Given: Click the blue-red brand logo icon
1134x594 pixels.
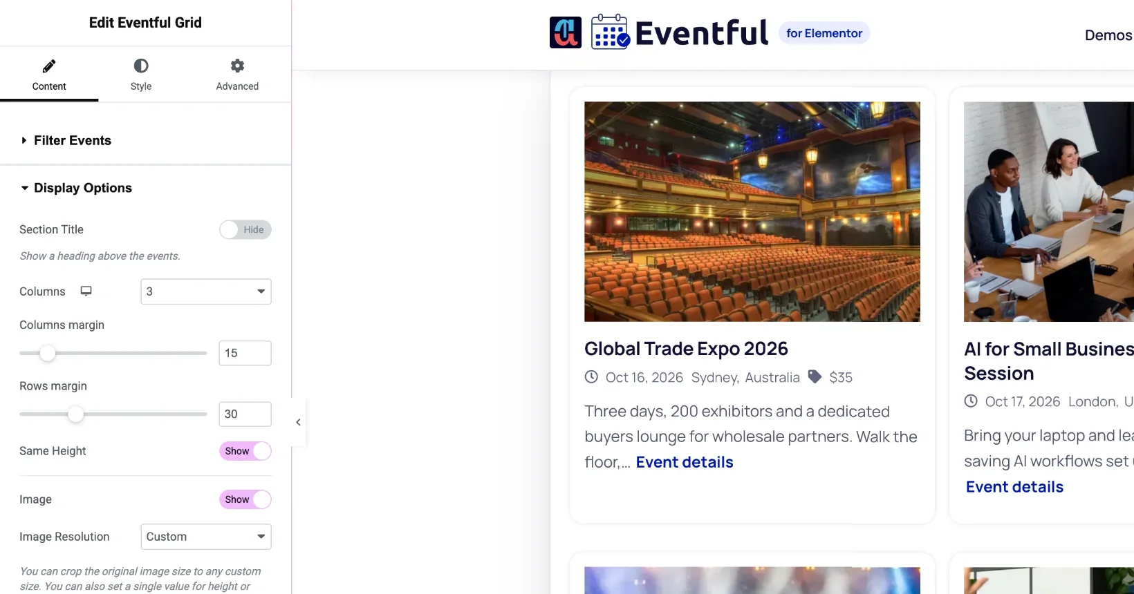Looking at the screenshot, I should coord(566,32).
